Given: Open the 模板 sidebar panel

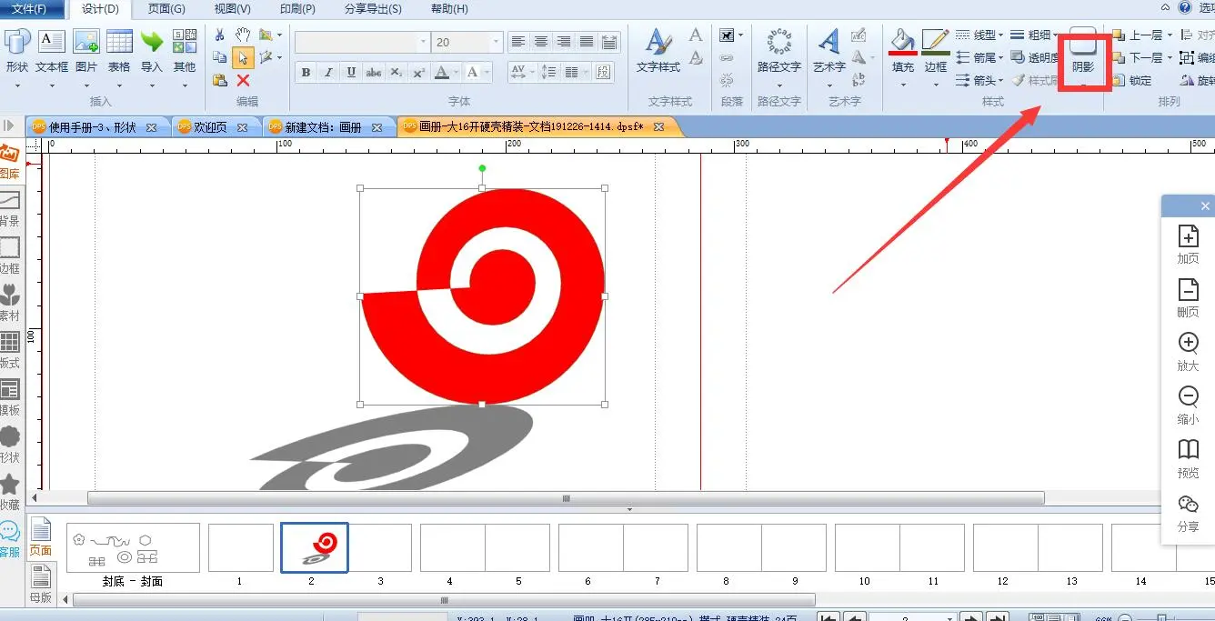Looking at the screenshot, I should pyautogui.click(x=10, y=397).
